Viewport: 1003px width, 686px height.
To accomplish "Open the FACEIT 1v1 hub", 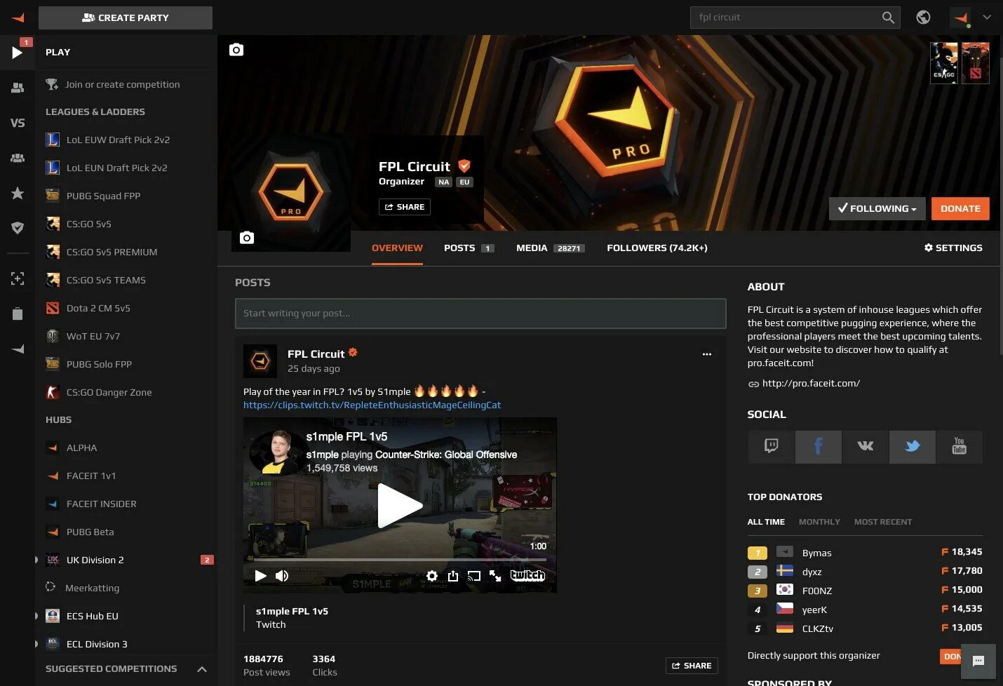I will 91,476.
